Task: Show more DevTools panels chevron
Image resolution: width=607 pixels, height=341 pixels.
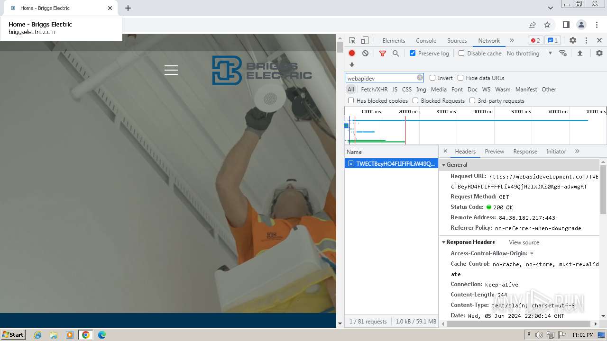Action: 512,40
